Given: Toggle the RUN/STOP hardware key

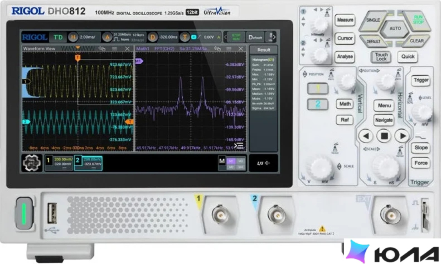Looking at the screenshot, I should [417, 20].
